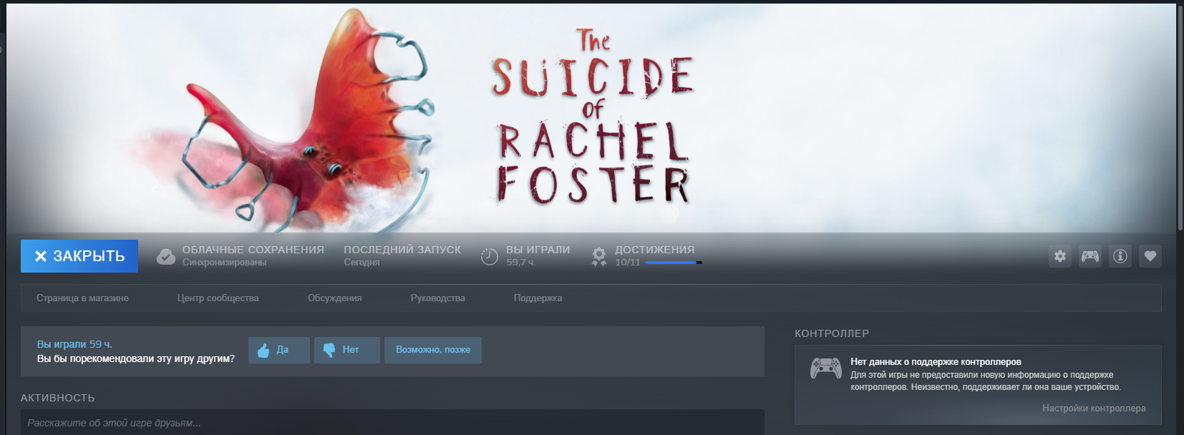Click the ДОСТИЖЕНИЯ heading
This screenshot has height=435, width=1184.
pyautogui.click(x=654, y=250)
